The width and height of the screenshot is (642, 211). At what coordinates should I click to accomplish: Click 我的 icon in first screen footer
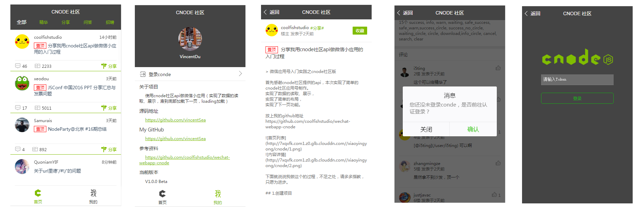(x=93, y=193)
